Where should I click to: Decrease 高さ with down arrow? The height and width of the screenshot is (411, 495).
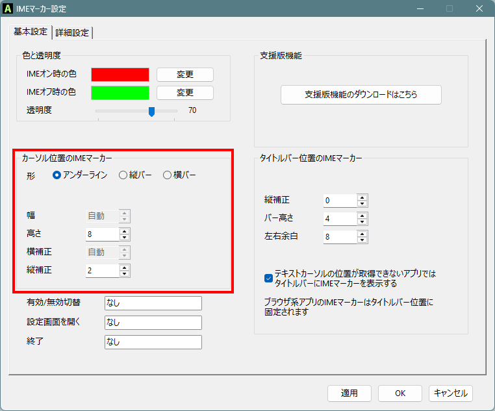point(125,238)
